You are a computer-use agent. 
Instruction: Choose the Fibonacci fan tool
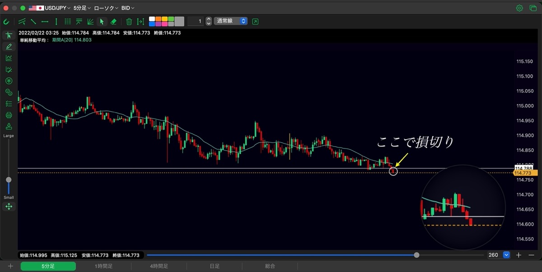tap(90, 21)
